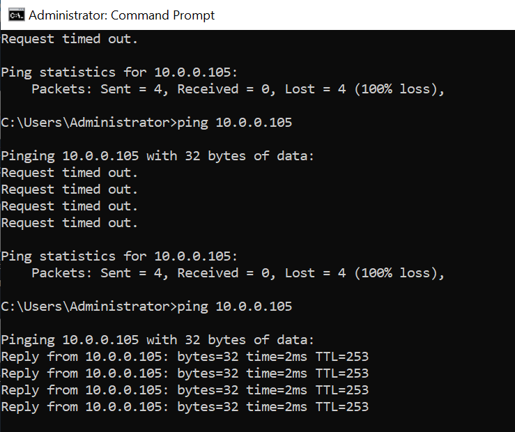Click the second 'Ping statistics for 10.0.0.105:' line
Screen dimensions: 515x432
pos(119,256)
